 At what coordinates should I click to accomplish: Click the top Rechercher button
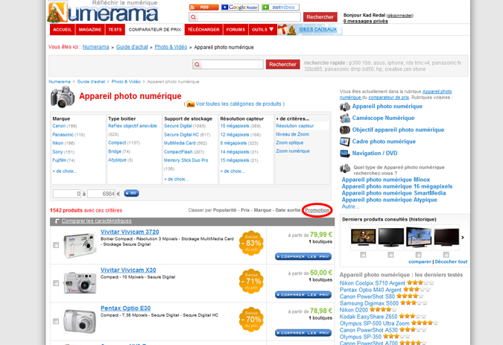(x=320, y=17)
